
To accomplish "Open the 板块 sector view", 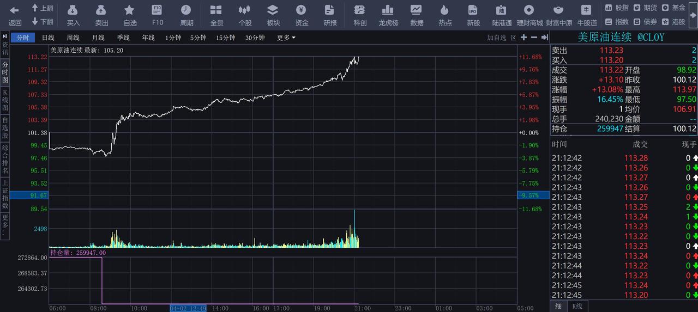I will pos(273,15).
